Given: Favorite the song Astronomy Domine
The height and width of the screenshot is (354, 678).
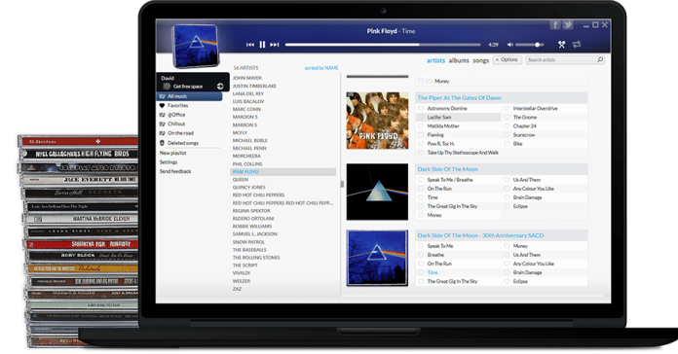Looking at the screenshot, I should [x=421, y=108].
